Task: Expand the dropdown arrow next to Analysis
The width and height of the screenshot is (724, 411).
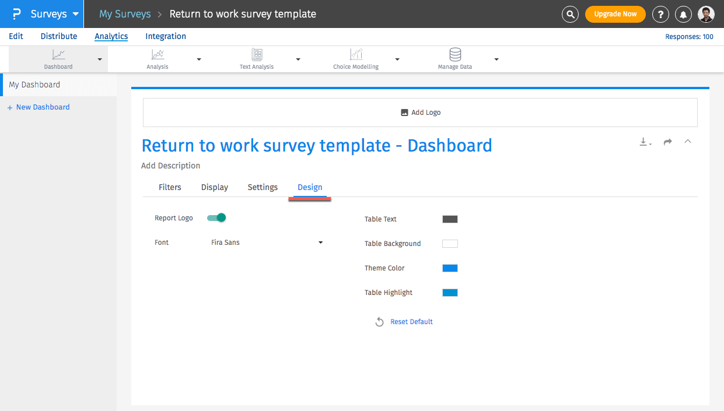Action: tap(199, 59)
